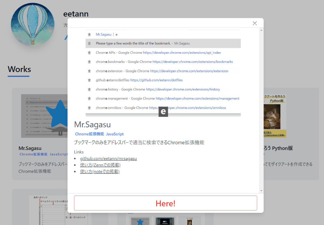Click the Mr.Sagasu card title in background
The width and height of the screenshot is (324, 225).
30,148
